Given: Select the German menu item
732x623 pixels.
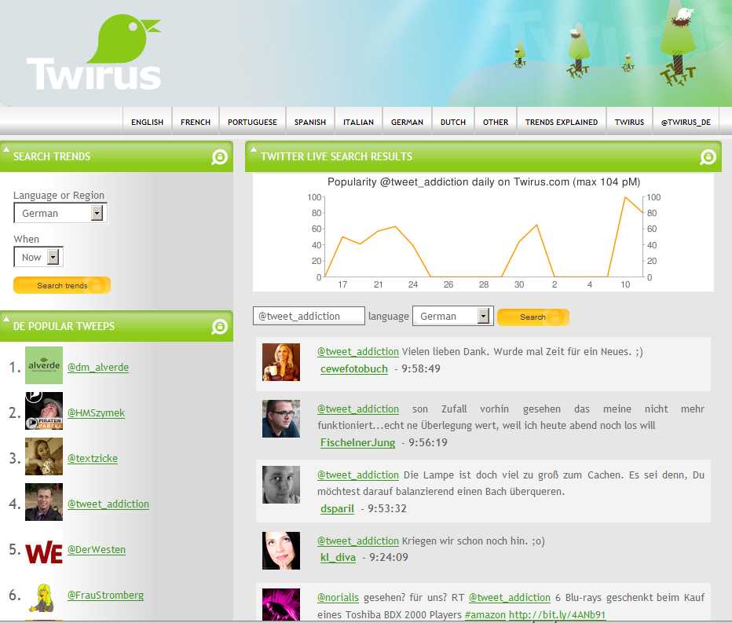Looking at the screenshot, I should point(407,122).
